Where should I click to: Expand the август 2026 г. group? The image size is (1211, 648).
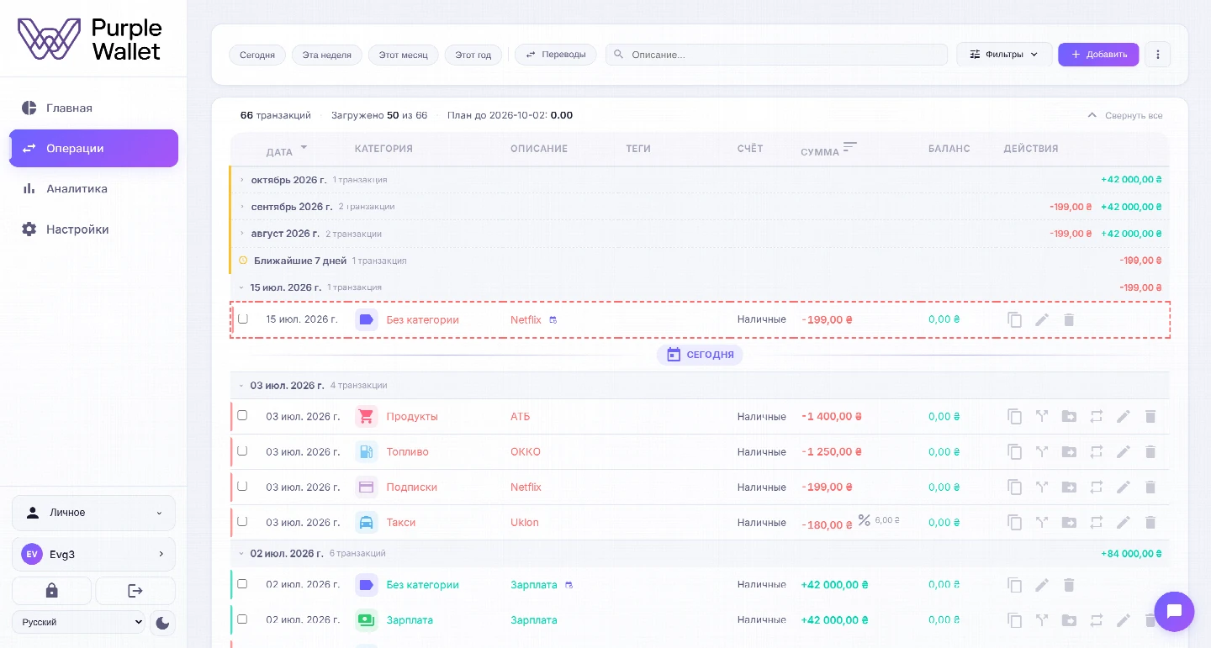pyautogui.click(x=242, y=234)
